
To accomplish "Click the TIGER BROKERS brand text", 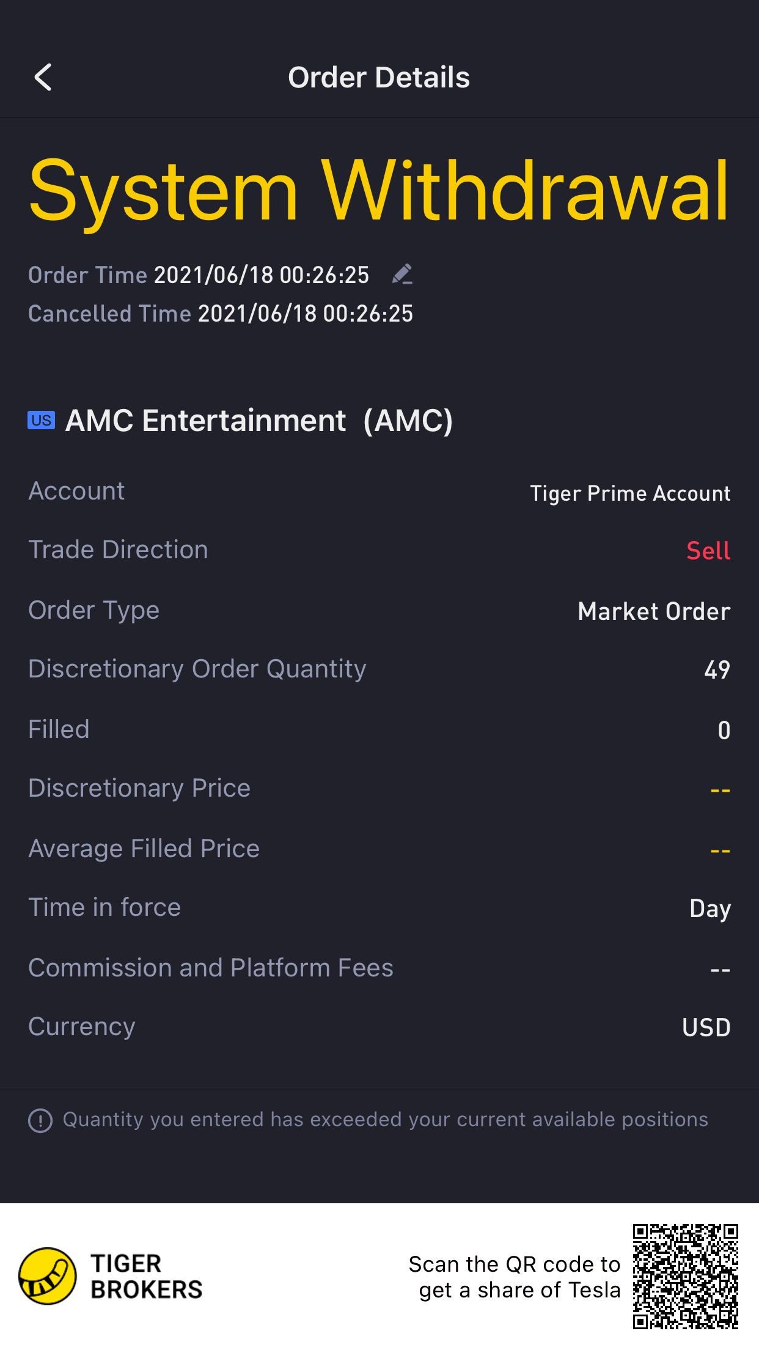I will [x=146, y=1277].
